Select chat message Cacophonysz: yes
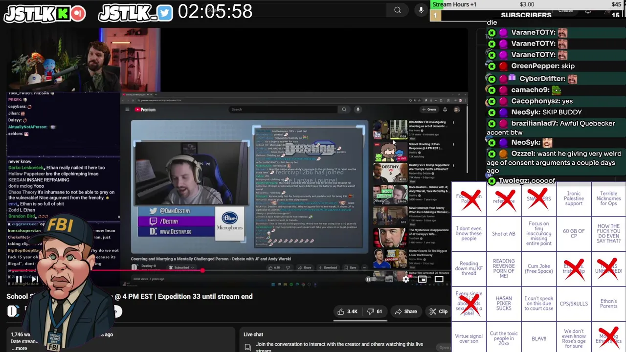Screen dimensions: 626x352 (x=541, y=101)
